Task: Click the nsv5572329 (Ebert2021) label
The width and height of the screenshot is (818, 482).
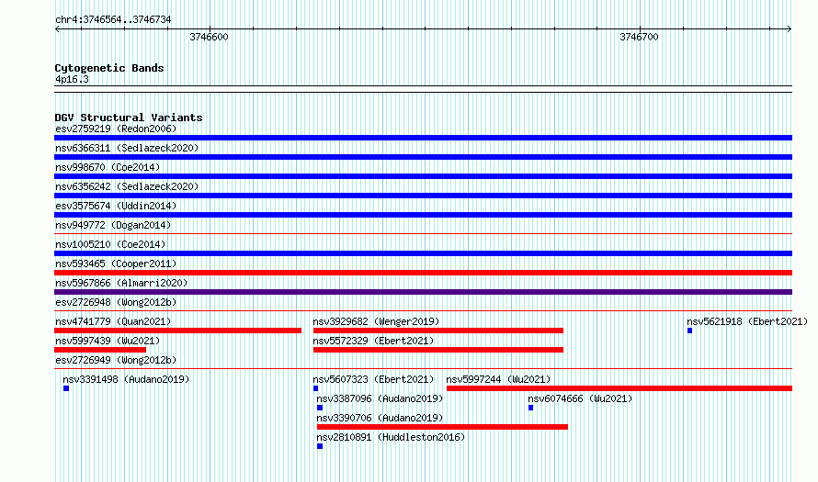Action: [x=373, y=341]
